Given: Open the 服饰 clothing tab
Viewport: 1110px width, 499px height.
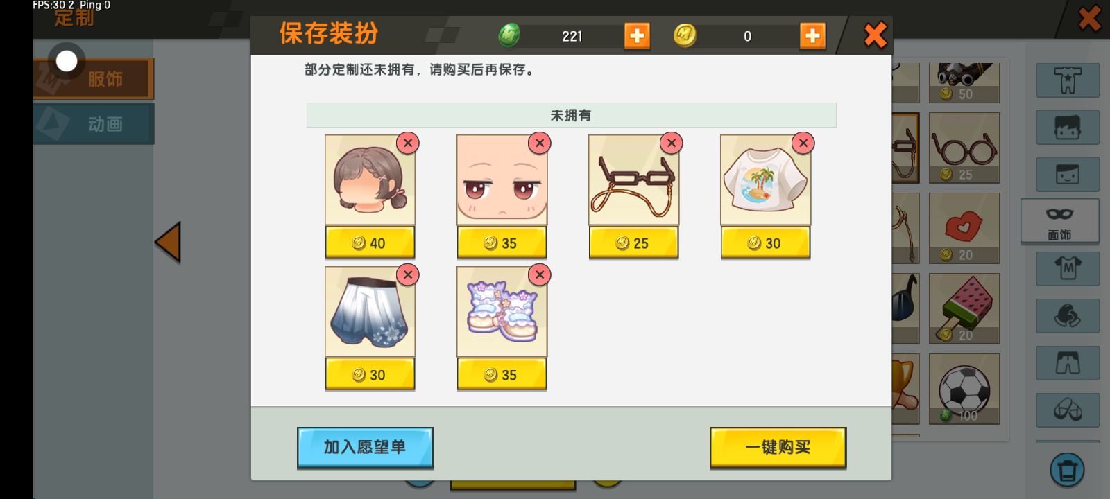Looking at the screenshot, I should tap(94, 79).
